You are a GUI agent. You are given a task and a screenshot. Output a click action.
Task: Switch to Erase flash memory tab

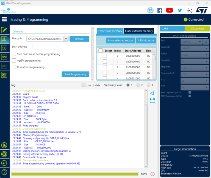click(110, 31)
